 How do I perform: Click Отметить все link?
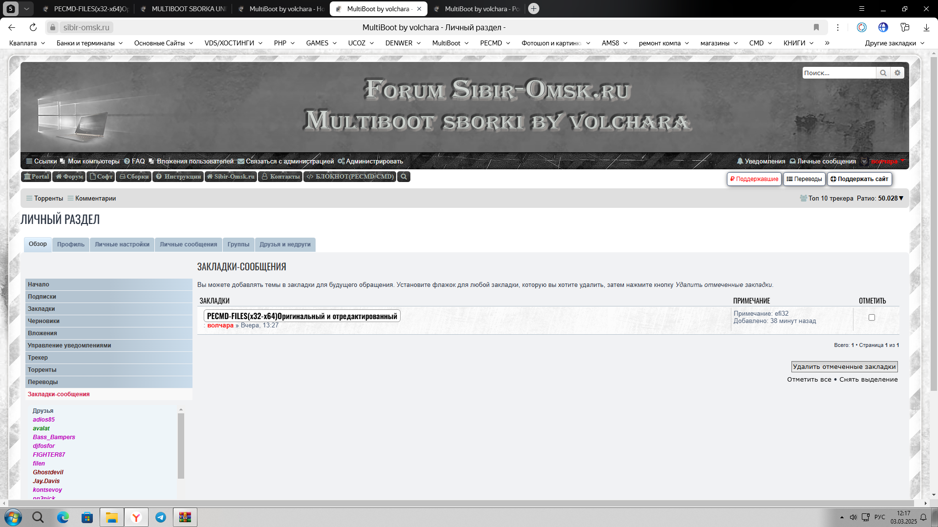tap(809, 380)
